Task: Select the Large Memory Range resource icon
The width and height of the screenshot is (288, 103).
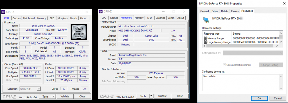Action: coord(205,42)
